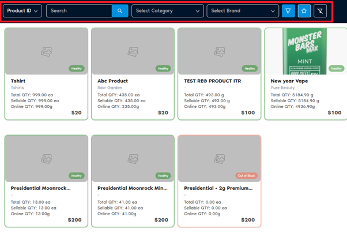Click the Presidential - 2g Premium placeholder image

[x=219, y=159]
